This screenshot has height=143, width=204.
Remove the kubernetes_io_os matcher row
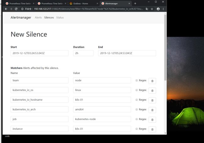(x=152, y=90)
